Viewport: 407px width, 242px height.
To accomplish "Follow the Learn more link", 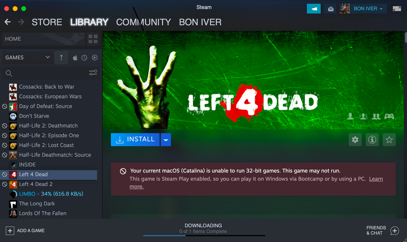I will click(x=376, y=179).
